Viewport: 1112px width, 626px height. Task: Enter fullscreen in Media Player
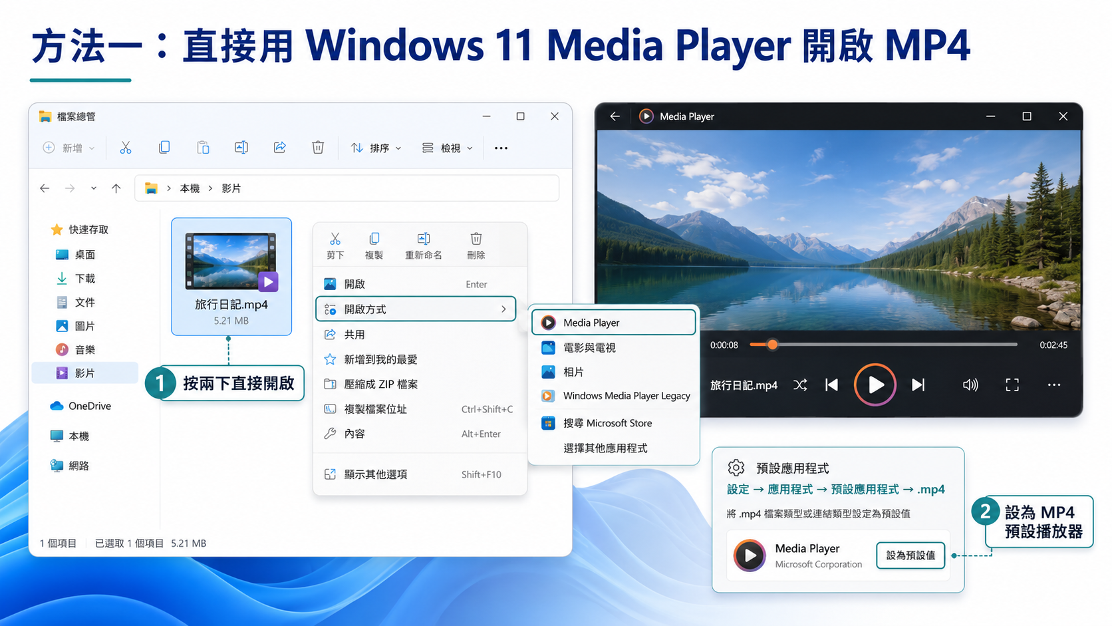click(x=1012, y=385)
